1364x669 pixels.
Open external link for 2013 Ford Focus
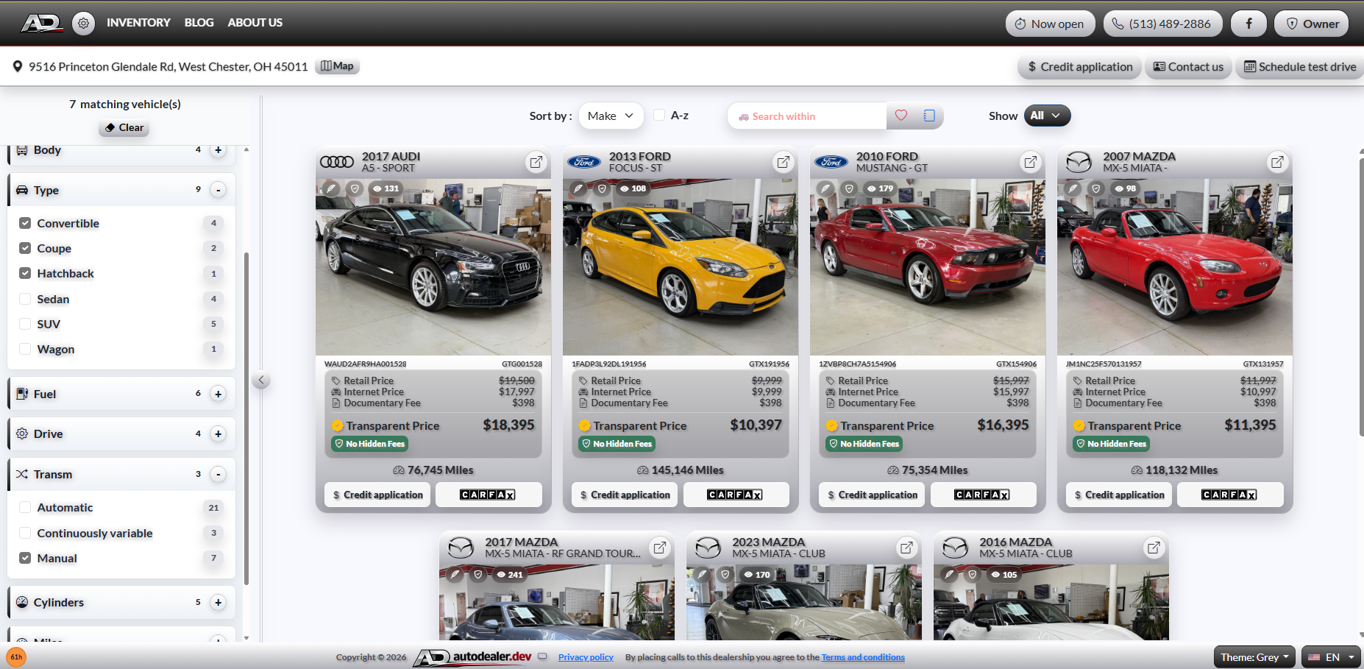[784, 162]
